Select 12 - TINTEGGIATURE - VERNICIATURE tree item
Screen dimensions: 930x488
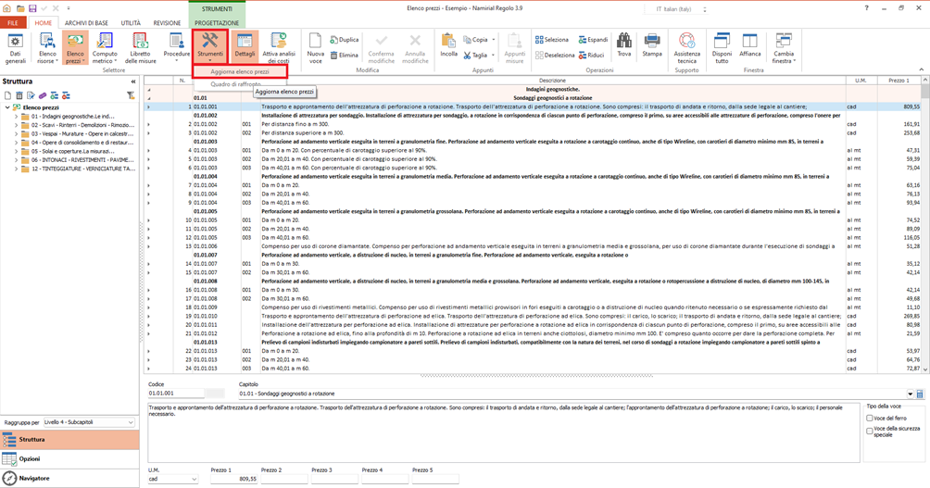tap(82, 169)
